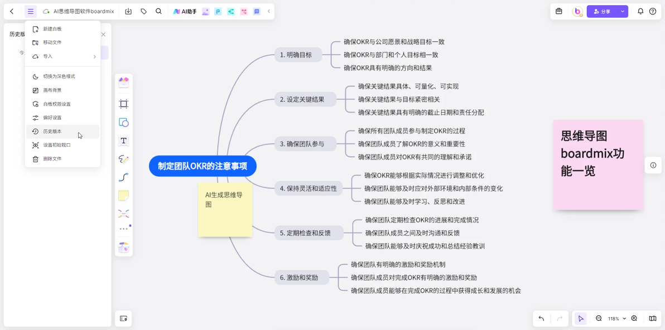Open the AI助手 assistant

(x=185, y=12)
